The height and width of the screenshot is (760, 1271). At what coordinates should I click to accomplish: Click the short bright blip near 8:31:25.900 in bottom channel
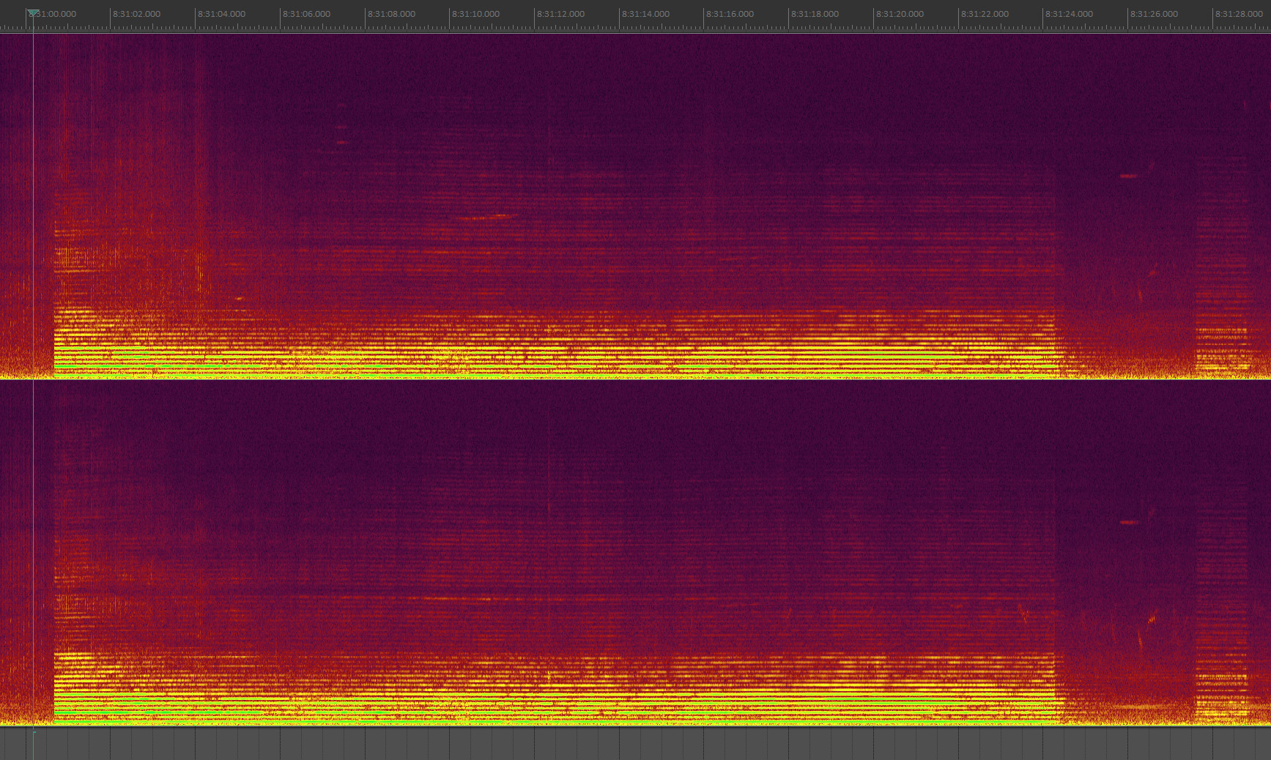click(x=1128, y=522)
